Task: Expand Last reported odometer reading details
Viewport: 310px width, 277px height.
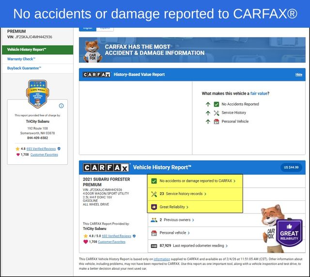Action: [x=194, y=246]
